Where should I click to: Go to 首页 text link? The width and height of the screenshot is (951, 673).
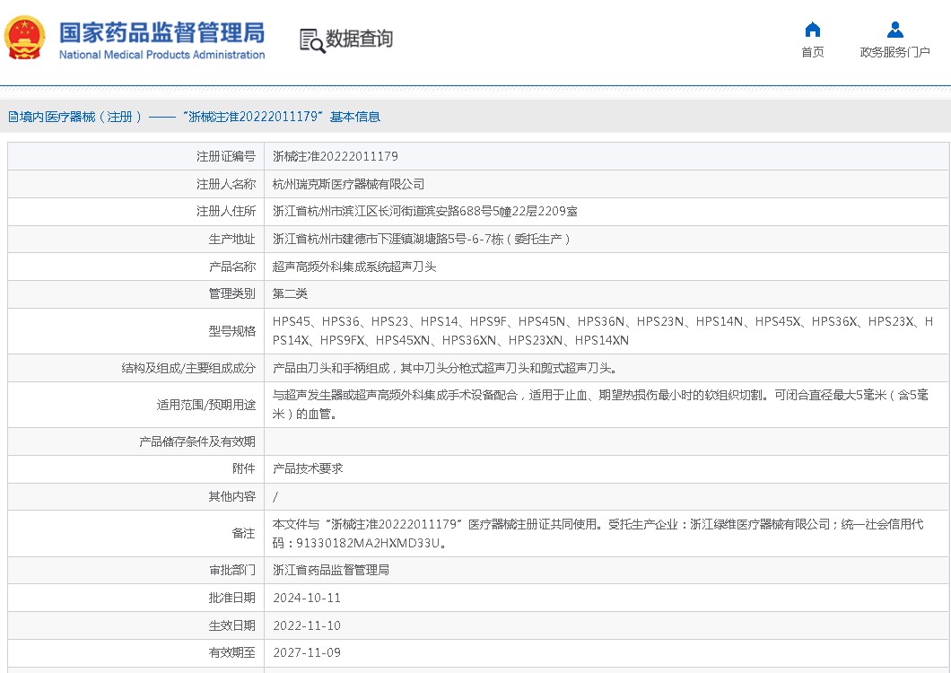tap(813, 52)
